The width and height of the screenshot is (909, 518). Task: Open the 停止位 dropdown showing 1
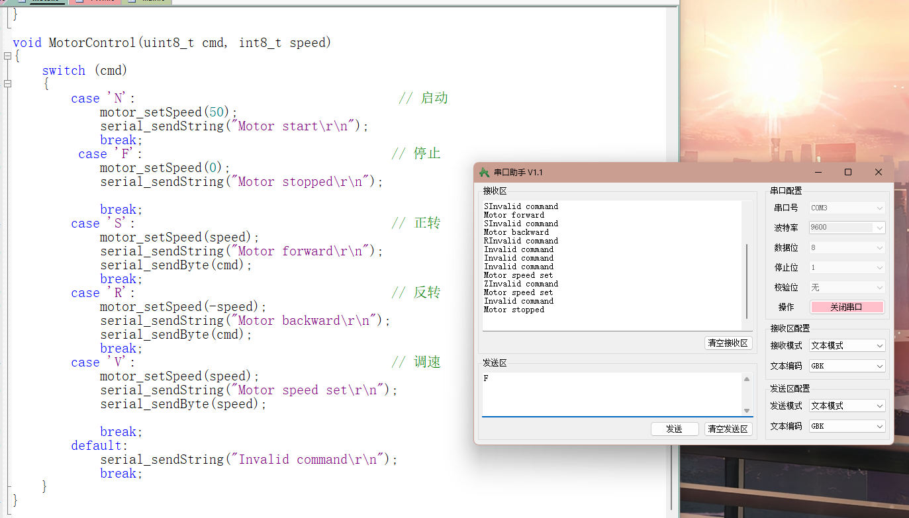pos(847,267)
